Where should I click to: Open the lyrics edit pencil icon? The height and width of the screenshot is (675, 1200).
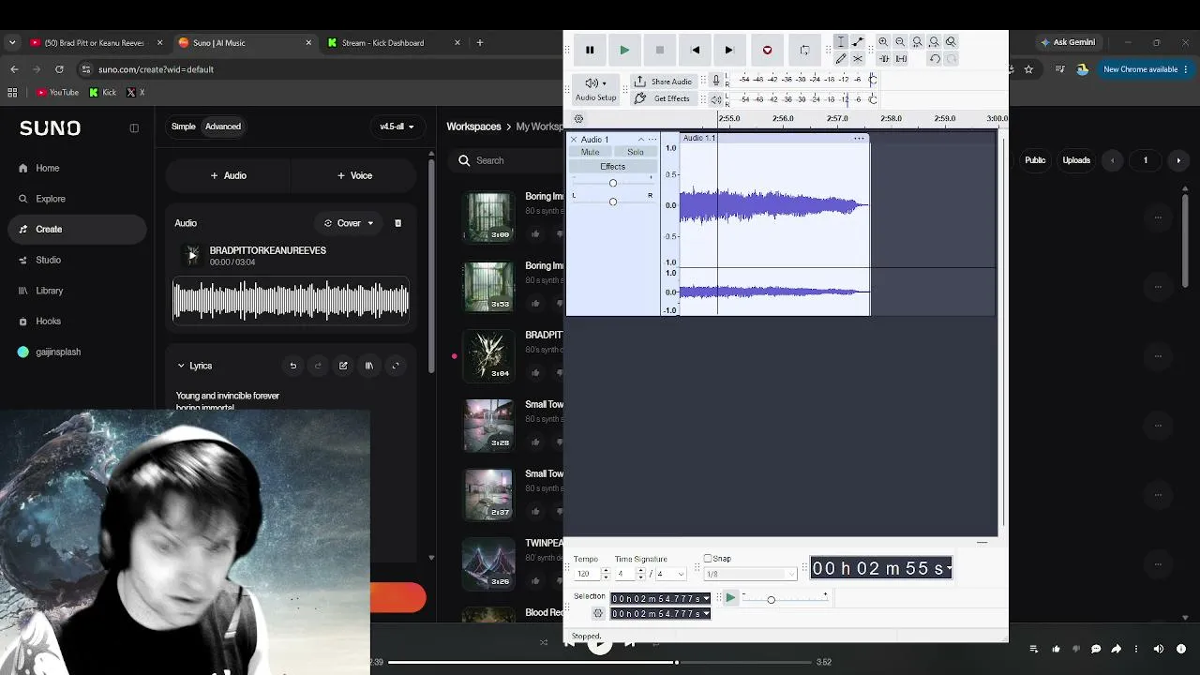coord(343,366)
